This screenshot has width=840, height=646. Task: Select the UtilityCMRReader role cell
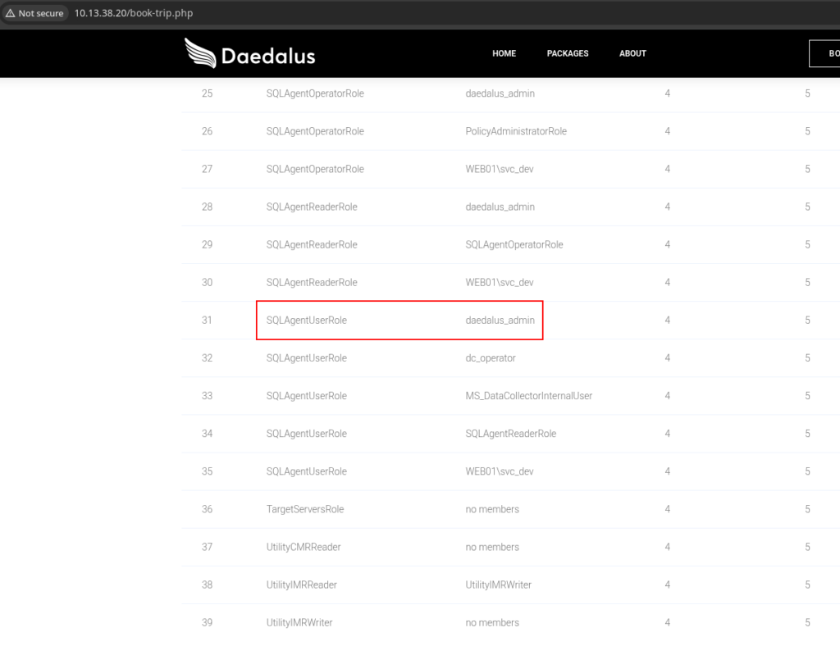pyautogui.click(x=304, y=547)
